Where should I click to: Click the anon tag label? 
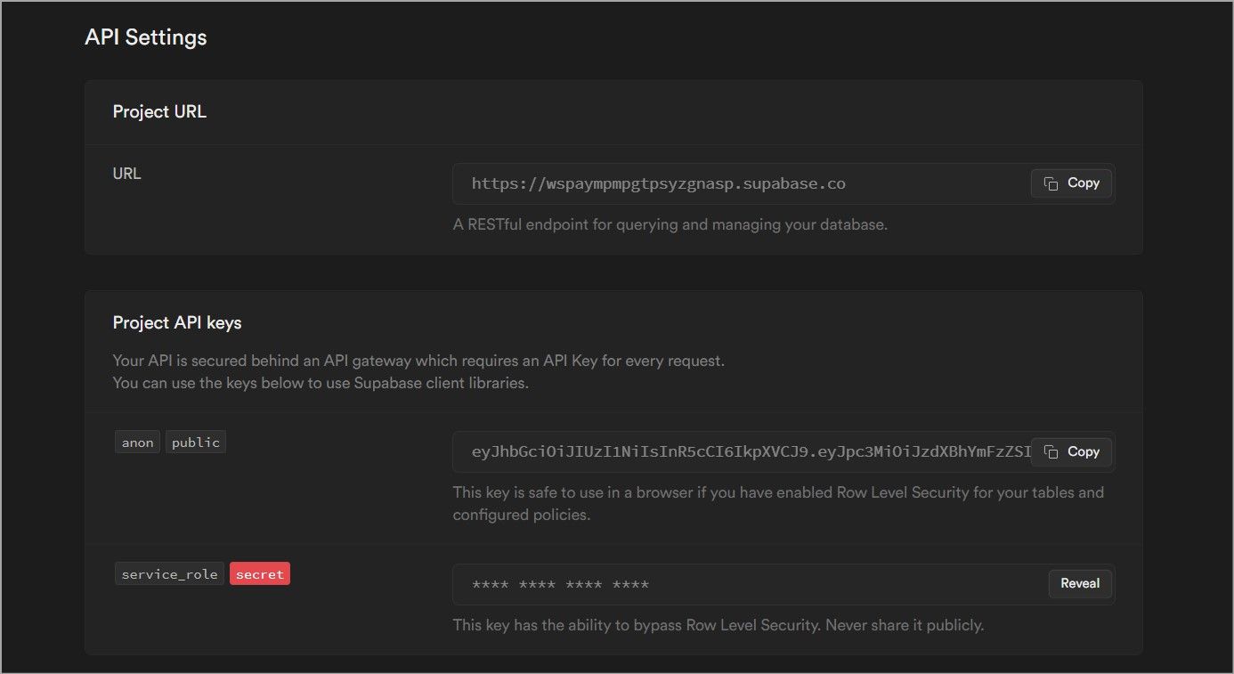(137, 443)
